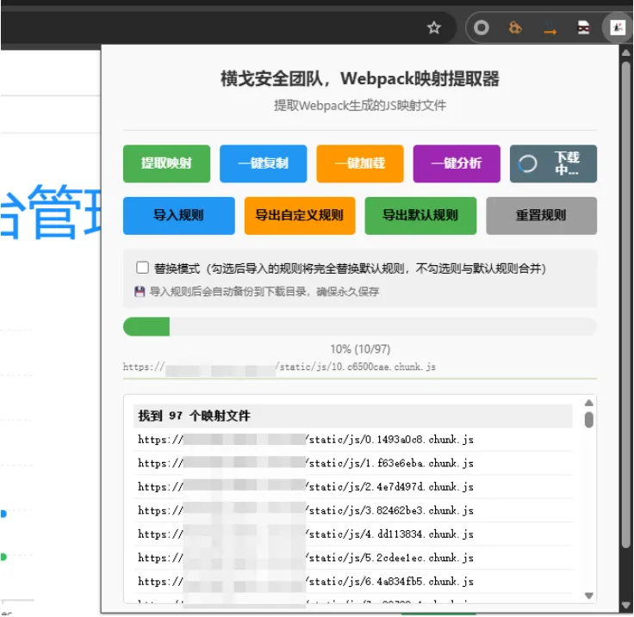
Task: Open the orange cookie-shaped extension icon
Action: (x=515, y=28)
